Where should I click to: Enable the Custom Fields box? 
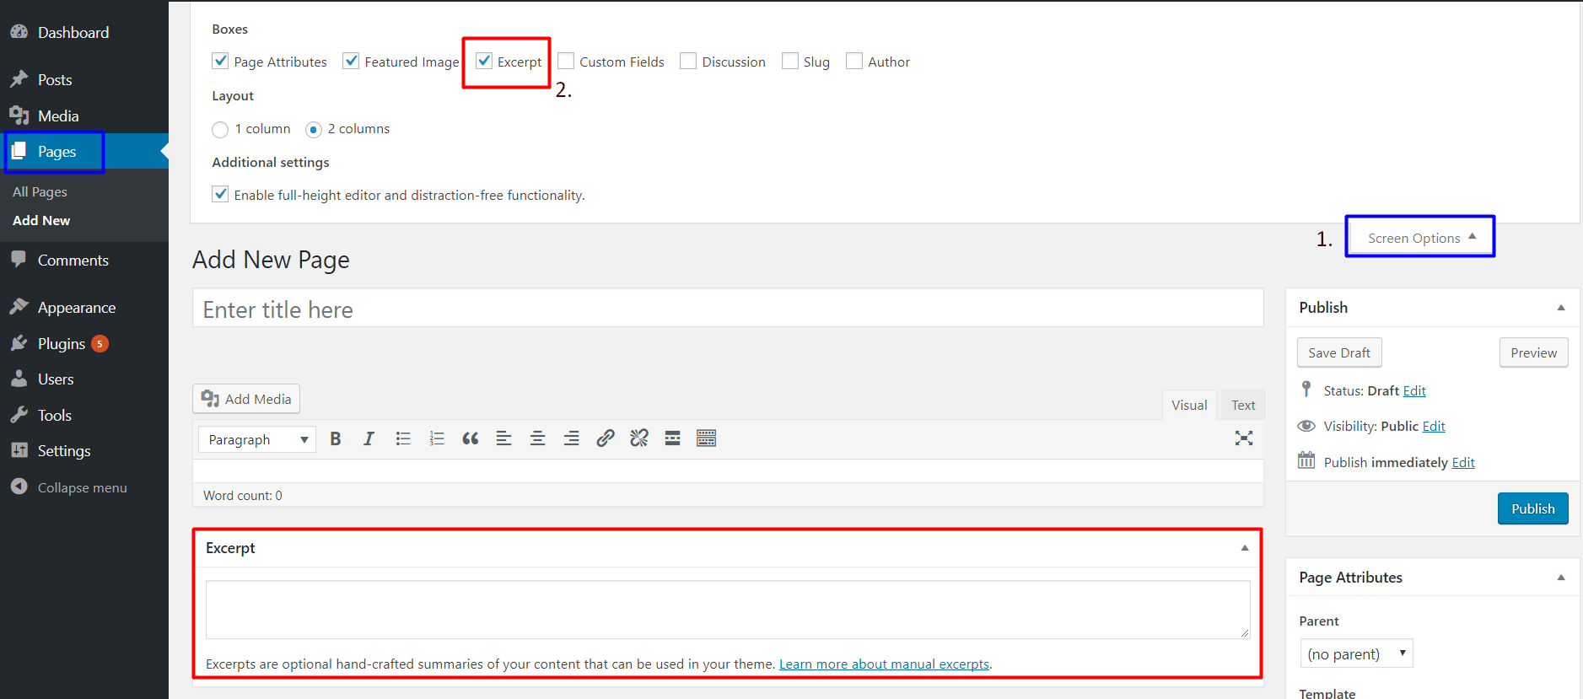point(566,61)
